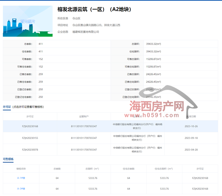This screenshot has height=196, width=222.
Task: Click the 许可证 section heading tab
Action: pyautogui.click(x=7, y=107)
